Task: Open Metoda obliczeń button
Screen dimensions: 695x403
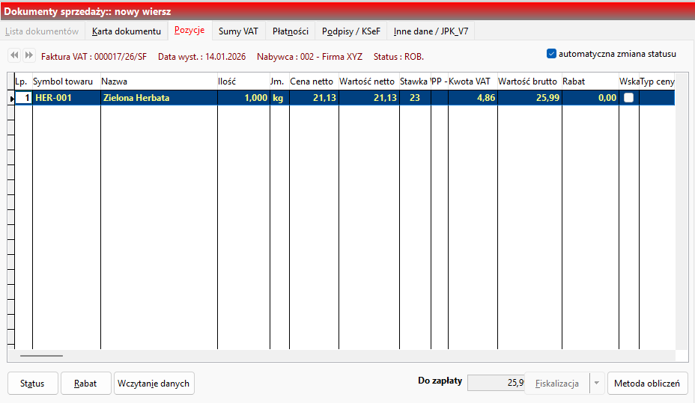Action: 646,384
